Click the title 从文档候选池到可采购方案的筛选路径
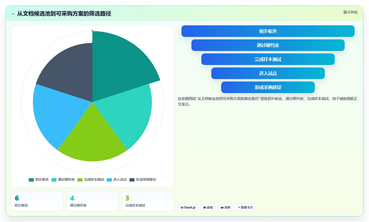369x222 pixels. (x=64, y=14)
